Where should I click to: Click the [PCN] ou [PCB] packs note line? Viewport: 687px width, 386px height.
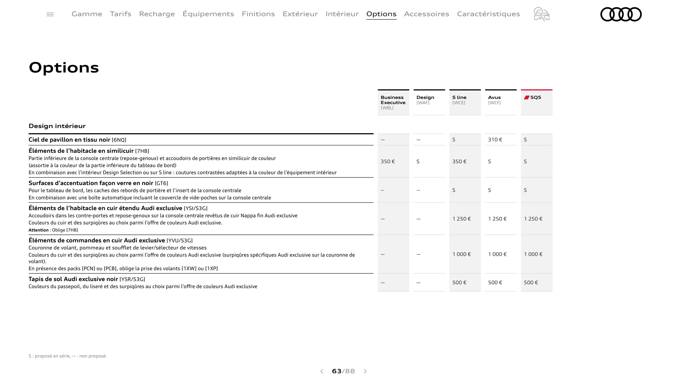click(x=123, y=268)
